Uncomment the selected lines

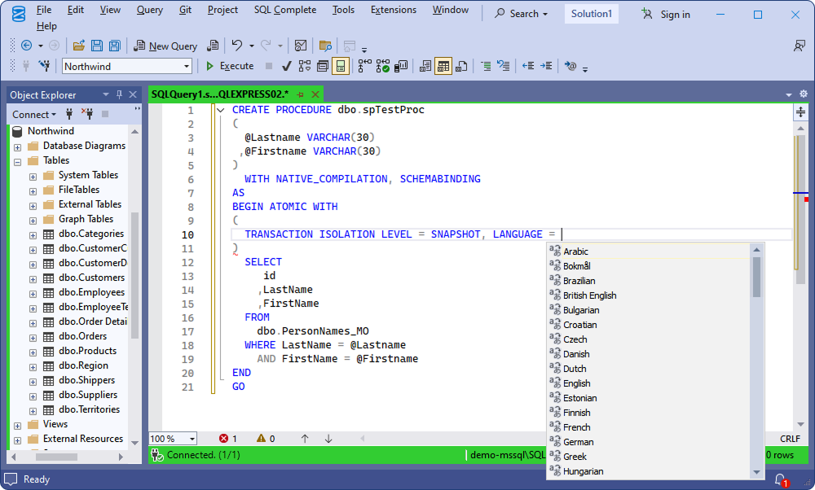pyautogui.click(x=503, y=66)
